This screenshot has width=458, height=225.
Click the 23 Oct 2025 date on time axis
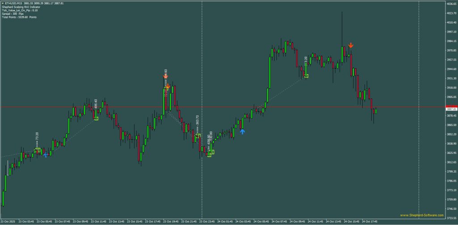[9, 221]
